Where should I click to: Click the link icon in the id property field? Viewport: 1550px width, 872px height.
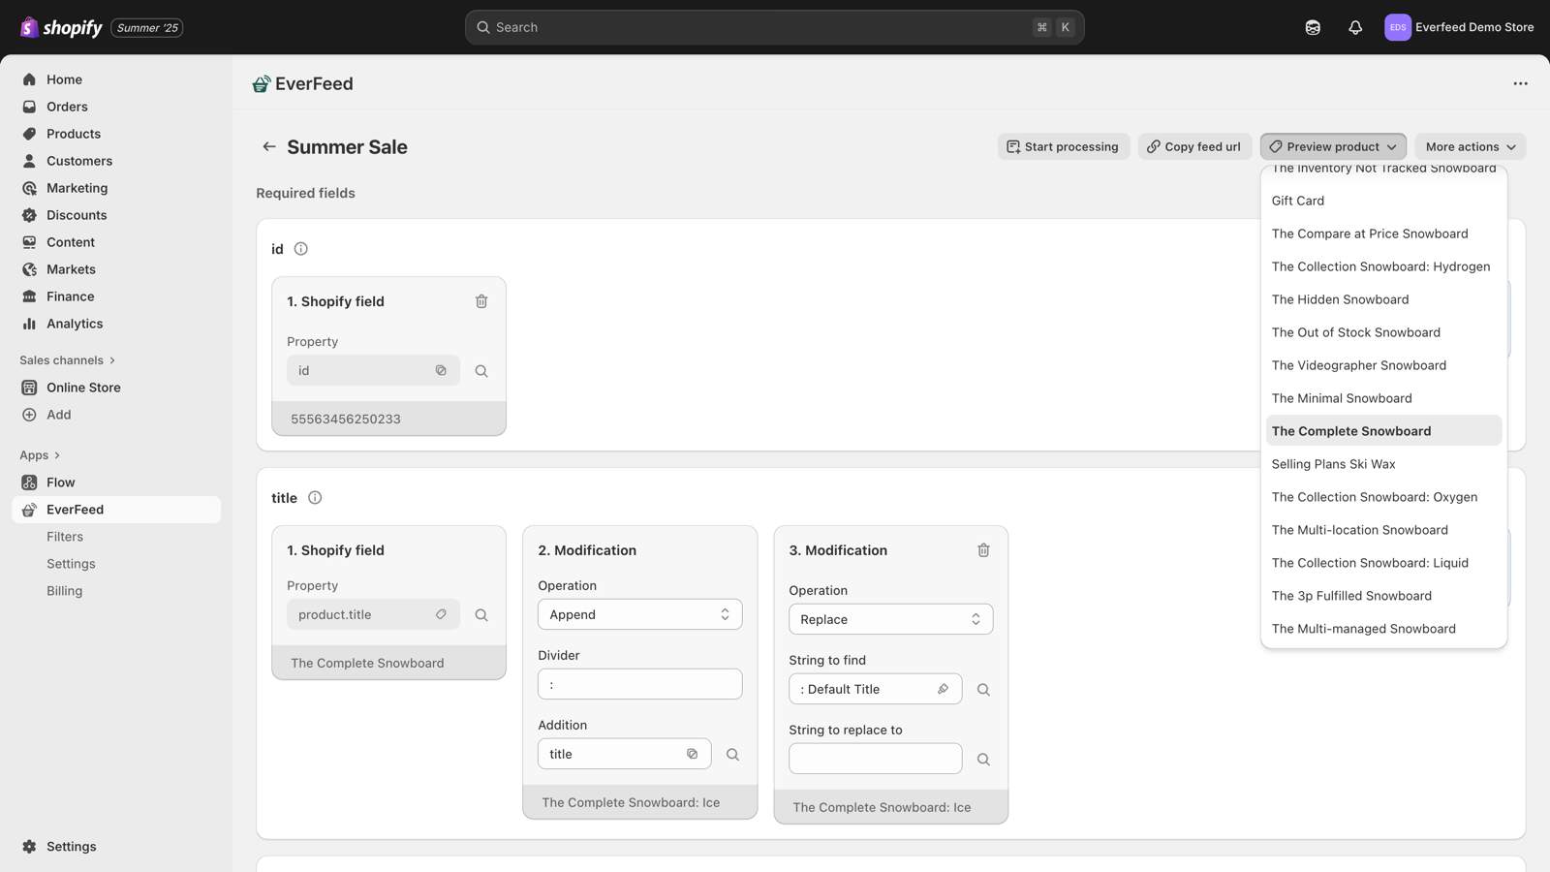[441, 370]
